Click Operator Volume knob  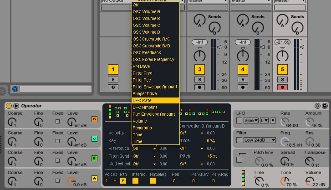(x=310, y=181)
